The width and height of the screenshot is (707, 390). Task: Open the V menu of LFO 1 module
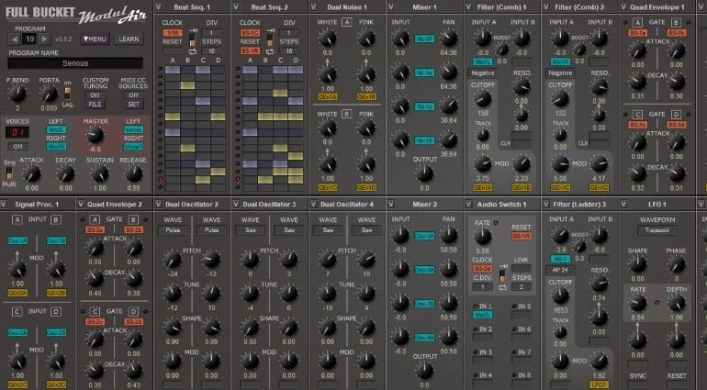(x=623, y=205)
